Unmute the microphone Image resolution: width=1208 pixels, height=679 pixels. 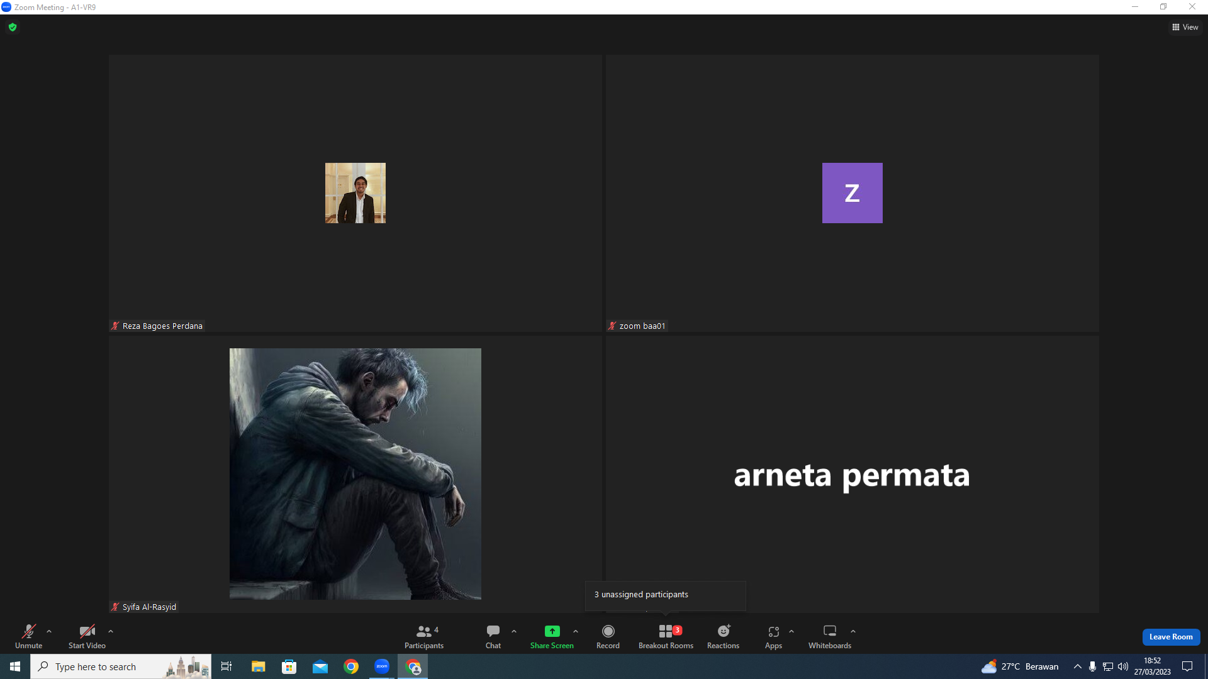[28, 636]
